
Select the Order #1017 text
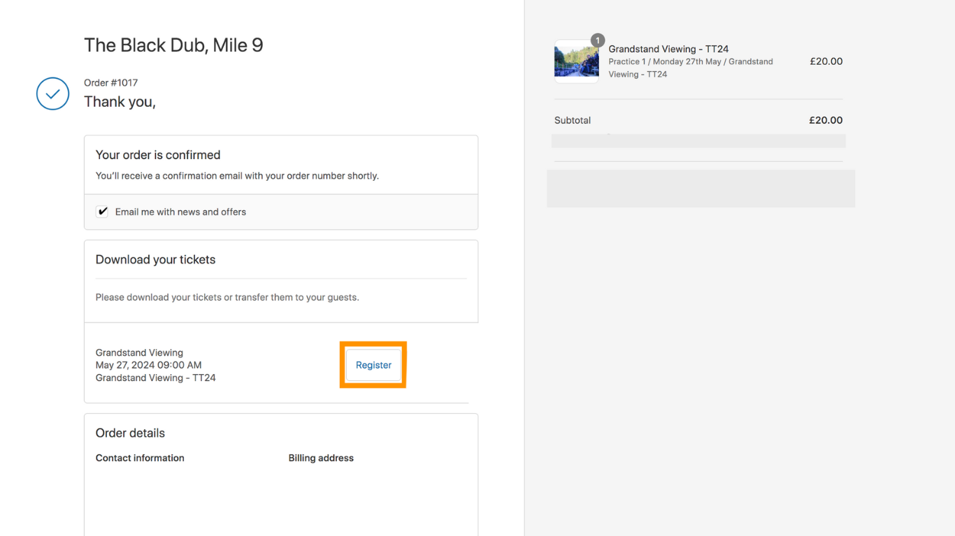110,83
